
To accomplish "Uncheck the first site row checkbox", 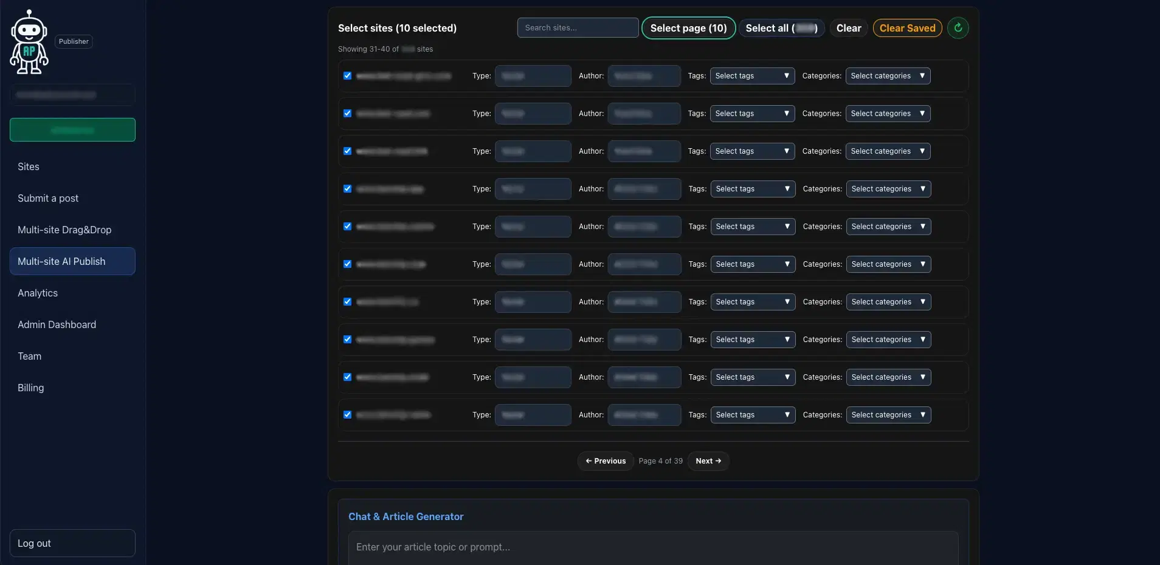I will coord(347,76).
